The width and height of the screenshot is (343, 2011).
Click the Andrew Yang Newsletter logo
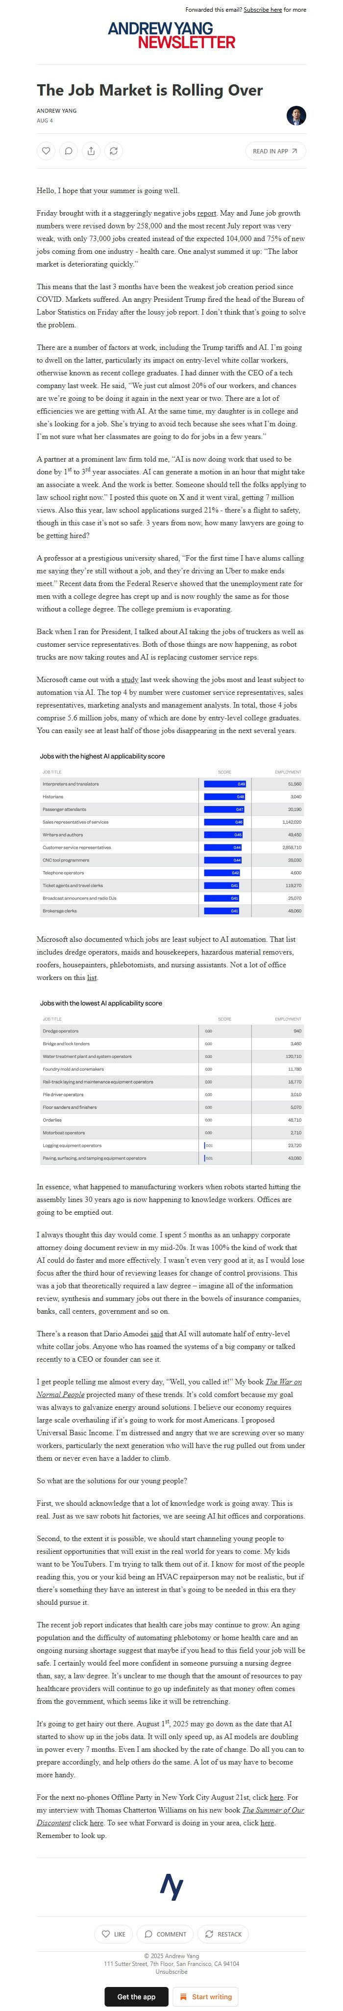point(171,35)
